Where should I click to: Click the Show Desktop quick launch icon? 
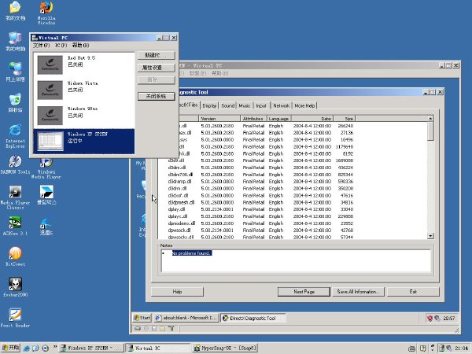35,348
